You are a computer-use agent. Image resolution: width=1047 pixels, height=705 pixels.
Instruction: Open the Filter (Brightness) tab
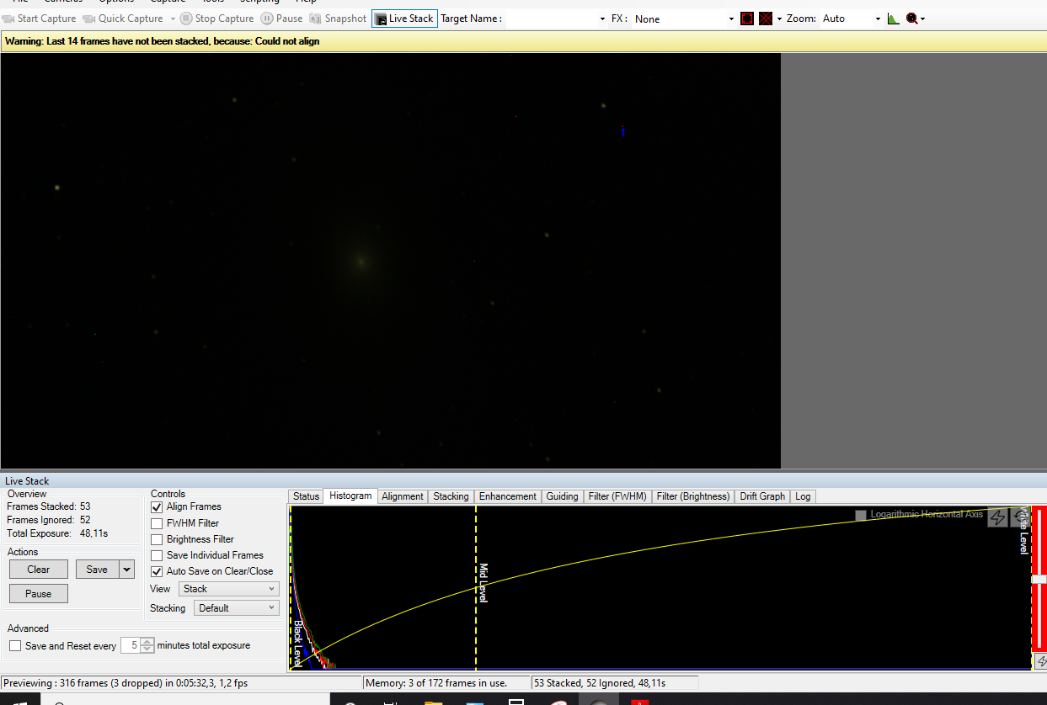692,496
